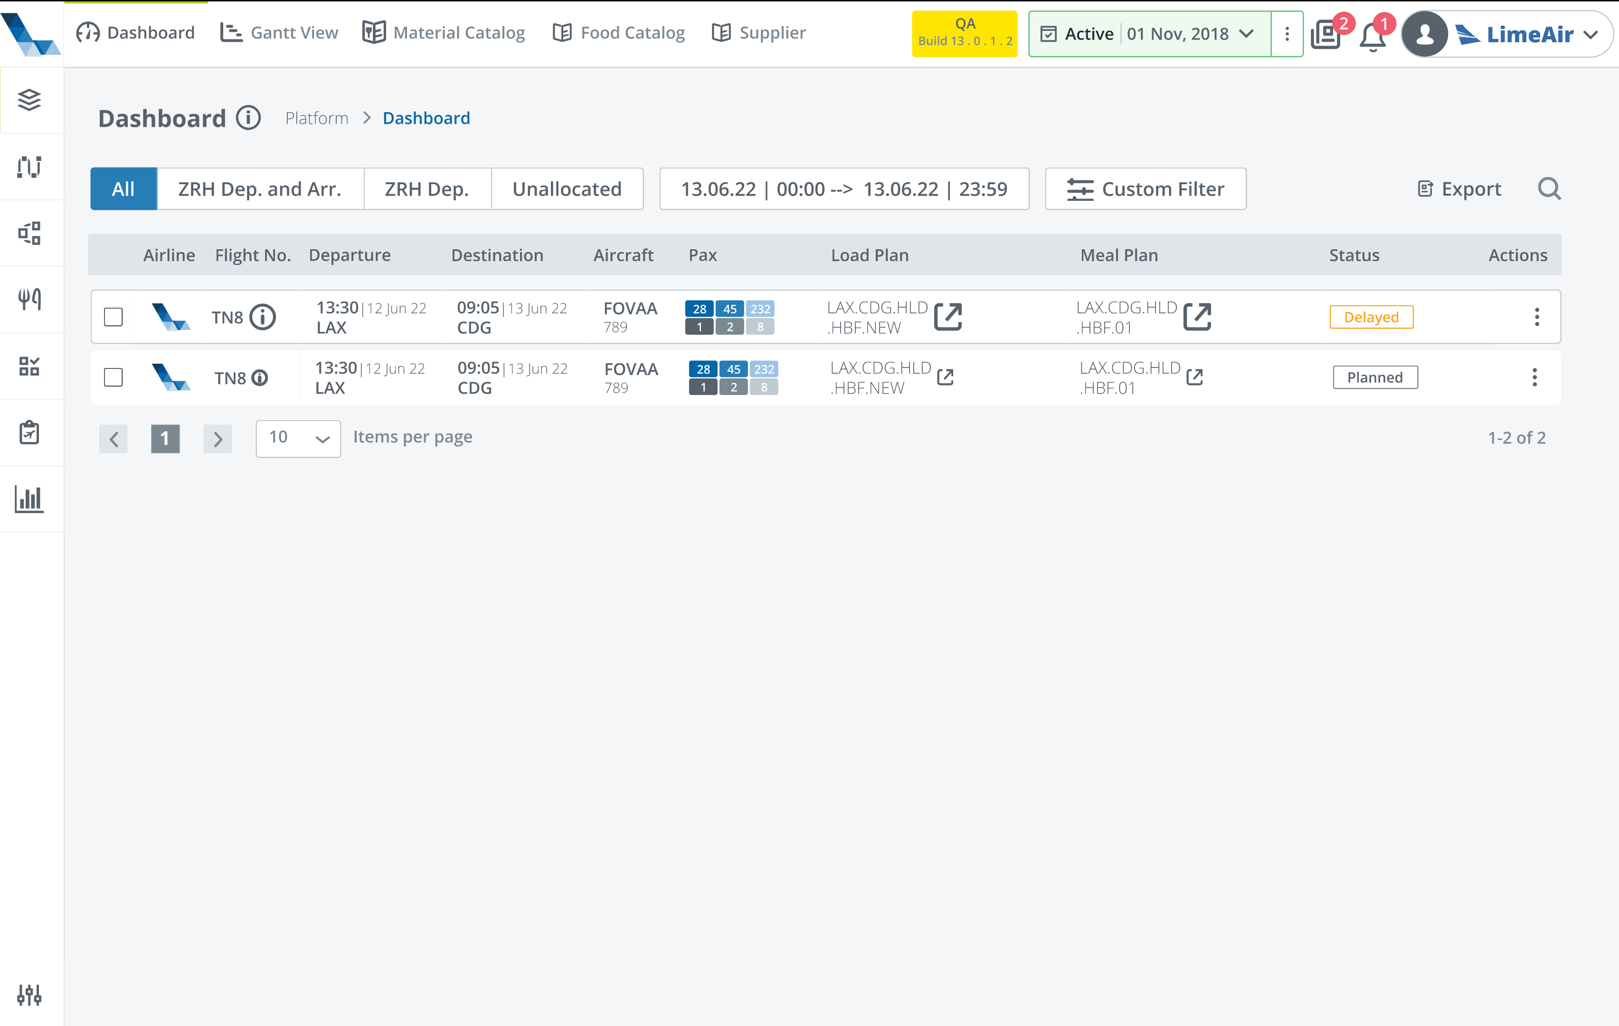Open the notifications bell icon

point(1372,36)
